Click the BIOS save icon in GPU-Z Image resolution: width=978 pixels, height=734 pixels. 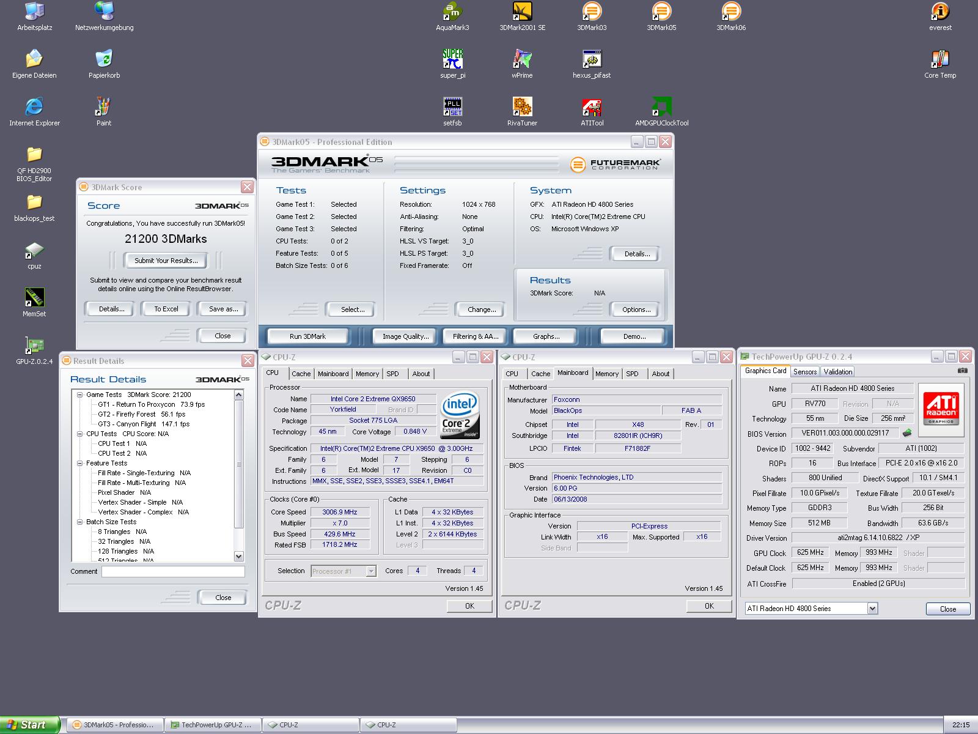(x=907, y=433)
